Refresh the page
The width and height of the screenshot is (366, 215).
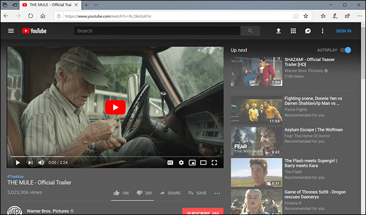coord(30,16)
